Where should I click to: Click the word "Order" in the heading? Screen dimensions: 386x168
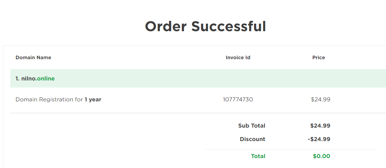(x=166, y=27)
